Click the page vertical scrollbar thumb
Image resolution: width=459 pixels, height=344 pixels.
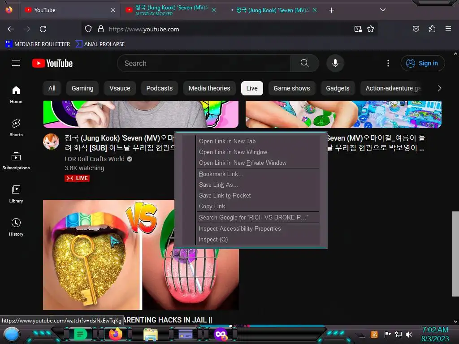(x=455, y=254)
